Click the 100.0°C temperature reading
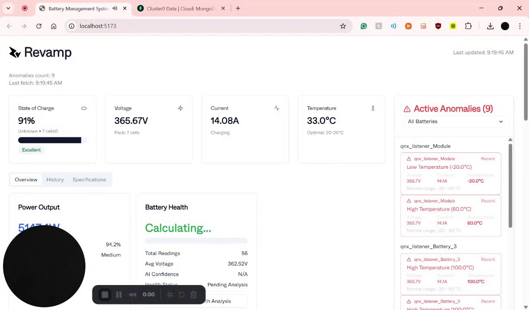The width and height of the screenshot is (529, 310). (x=476, y=282)
